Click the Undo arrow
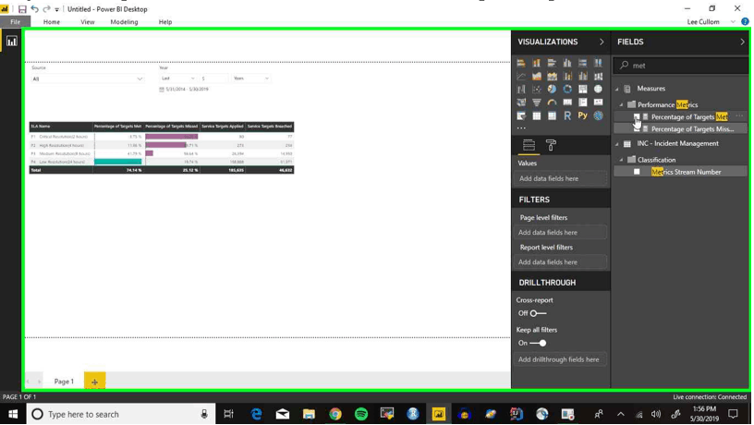 pyautogui.click(x=34, y=9)
